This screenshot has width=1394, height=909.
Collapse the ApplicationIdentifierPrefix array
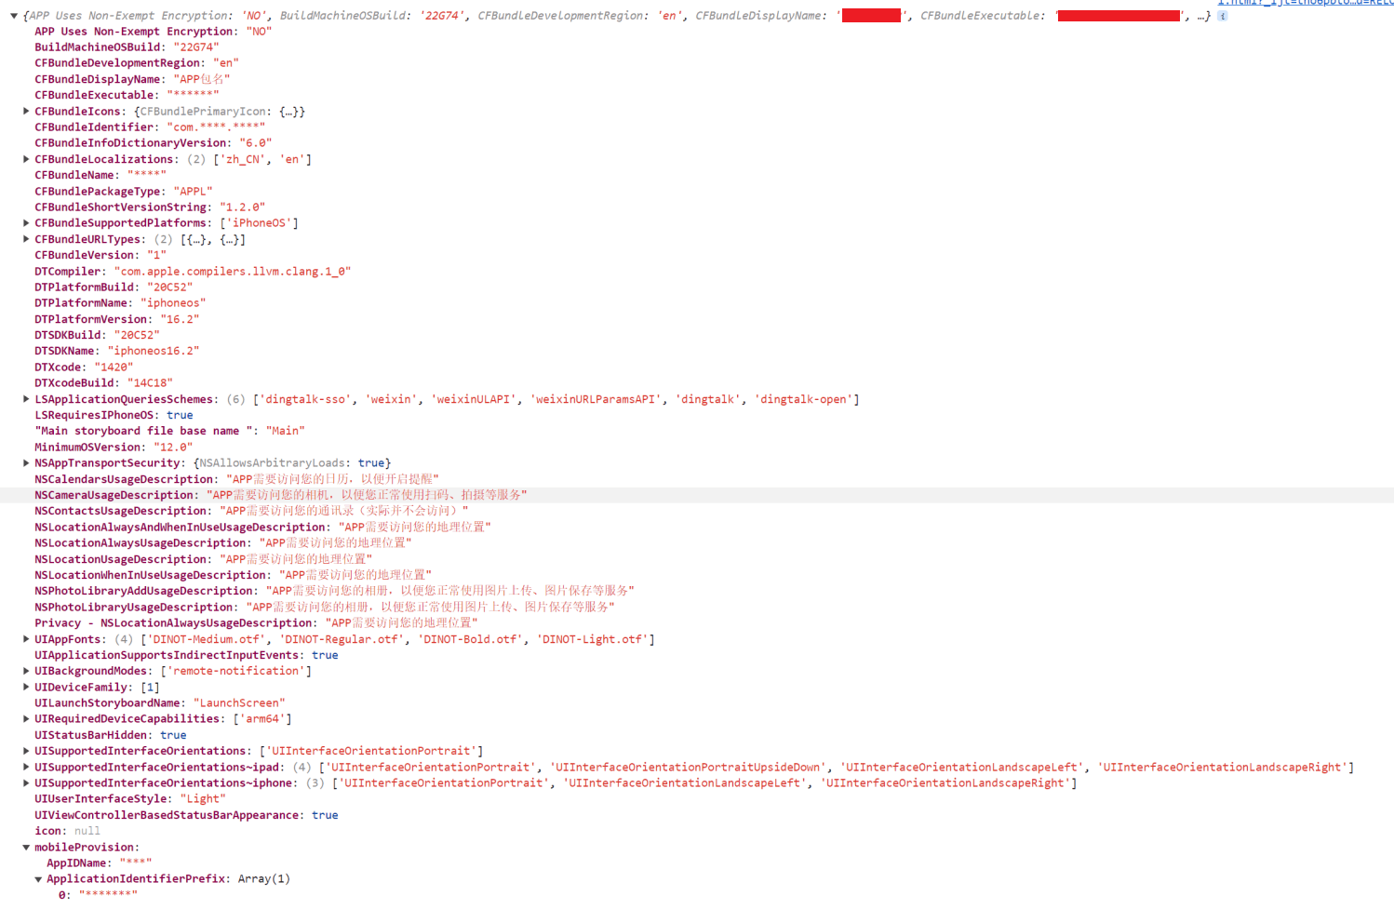38,879
